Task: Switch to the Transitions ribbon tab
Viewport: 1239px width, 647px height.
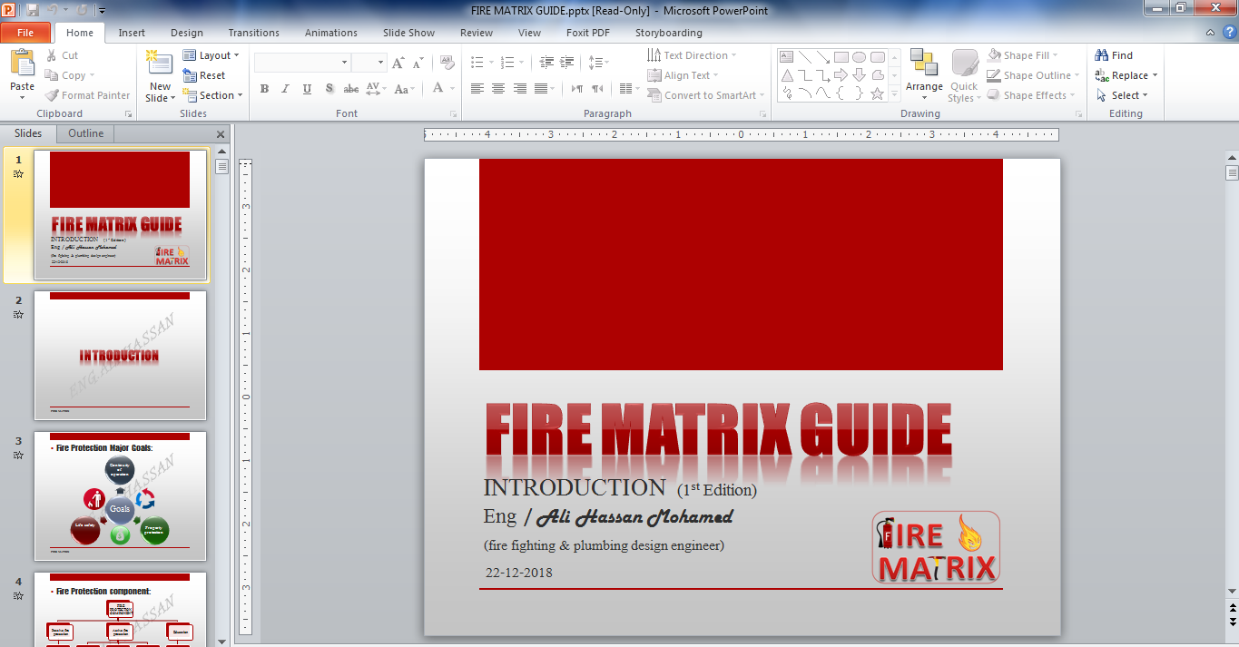Action: [x=253, y=33]
